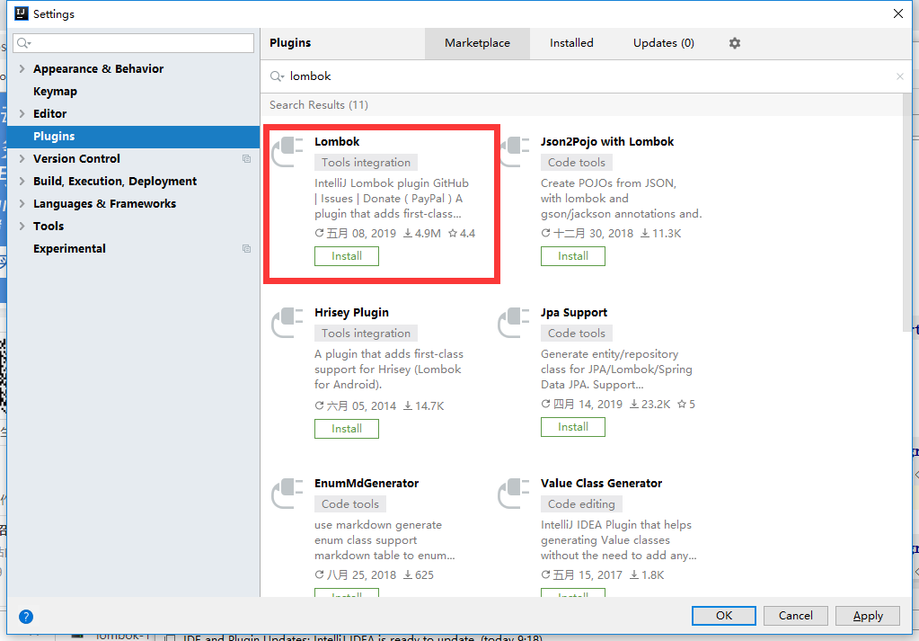Click project-level icon beside Experimental
Image resolution: width=919 pixels, height=641 pixels.
click(x=247, y=249)
